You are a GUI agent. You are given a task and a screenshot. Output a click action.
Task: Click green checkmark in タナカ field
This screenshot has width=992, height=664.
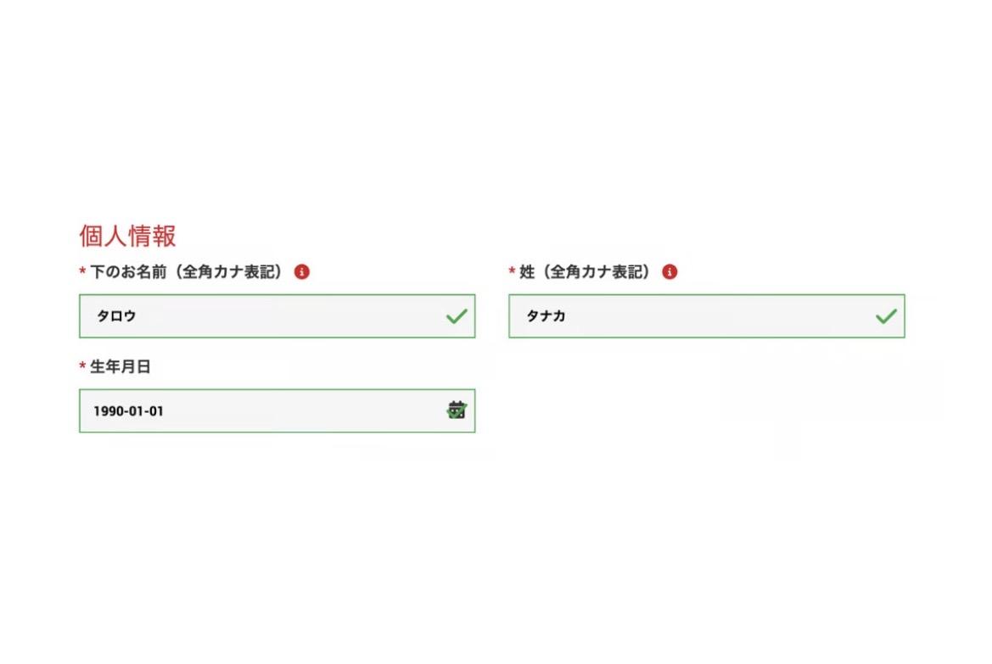(886, 316)
